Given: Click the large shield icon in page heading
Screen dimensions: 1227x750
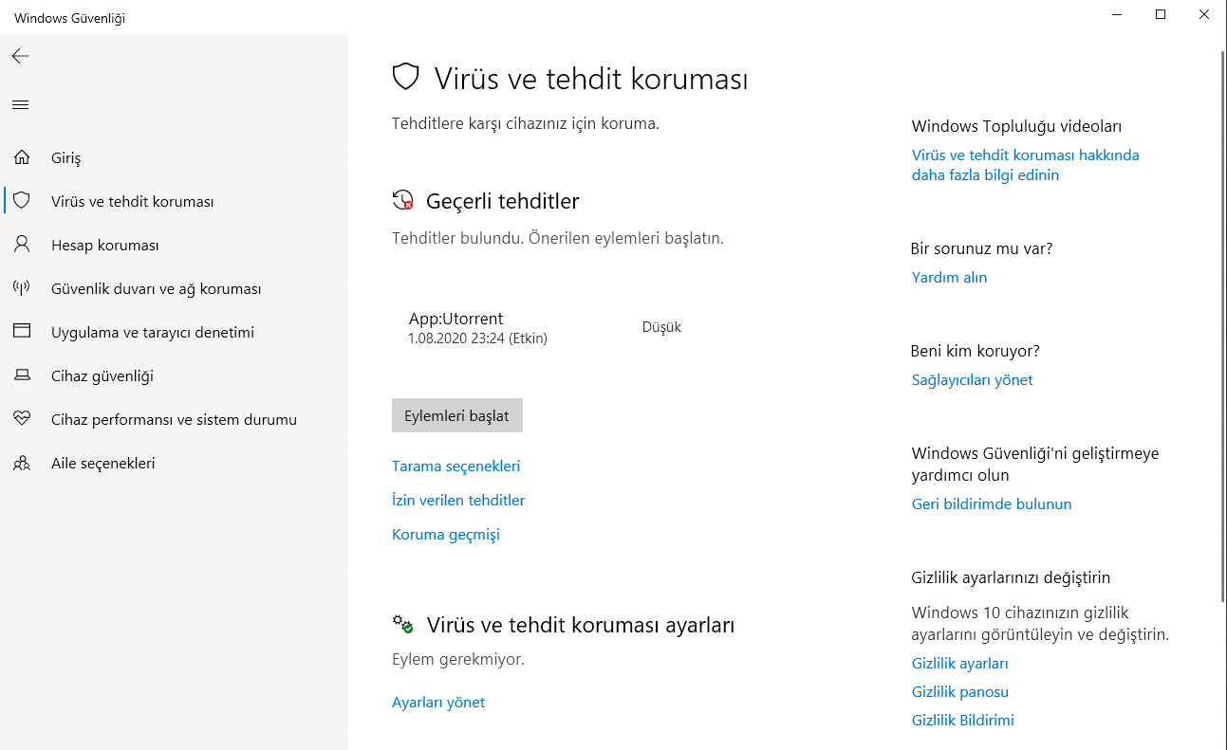Looking at the screenshot, I should 406,77.
